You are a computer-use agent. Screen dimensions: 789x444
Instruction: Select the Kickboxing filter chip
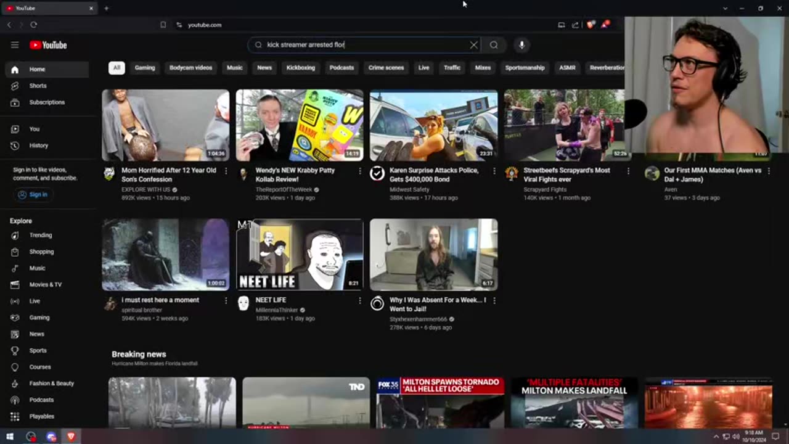click(x=301, y=68)
